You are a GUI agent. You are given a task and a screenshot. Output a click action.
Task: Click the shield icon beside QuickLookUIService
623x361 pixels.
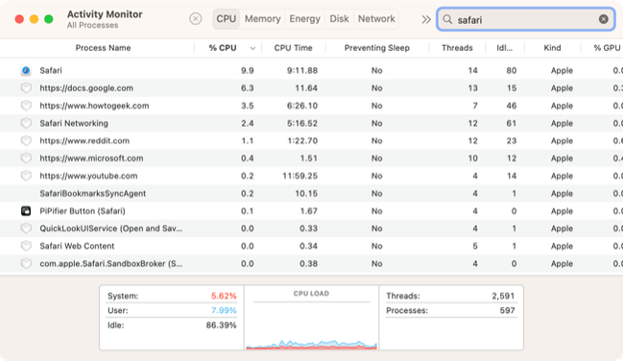pyautogui.click(x=26, y=229)
